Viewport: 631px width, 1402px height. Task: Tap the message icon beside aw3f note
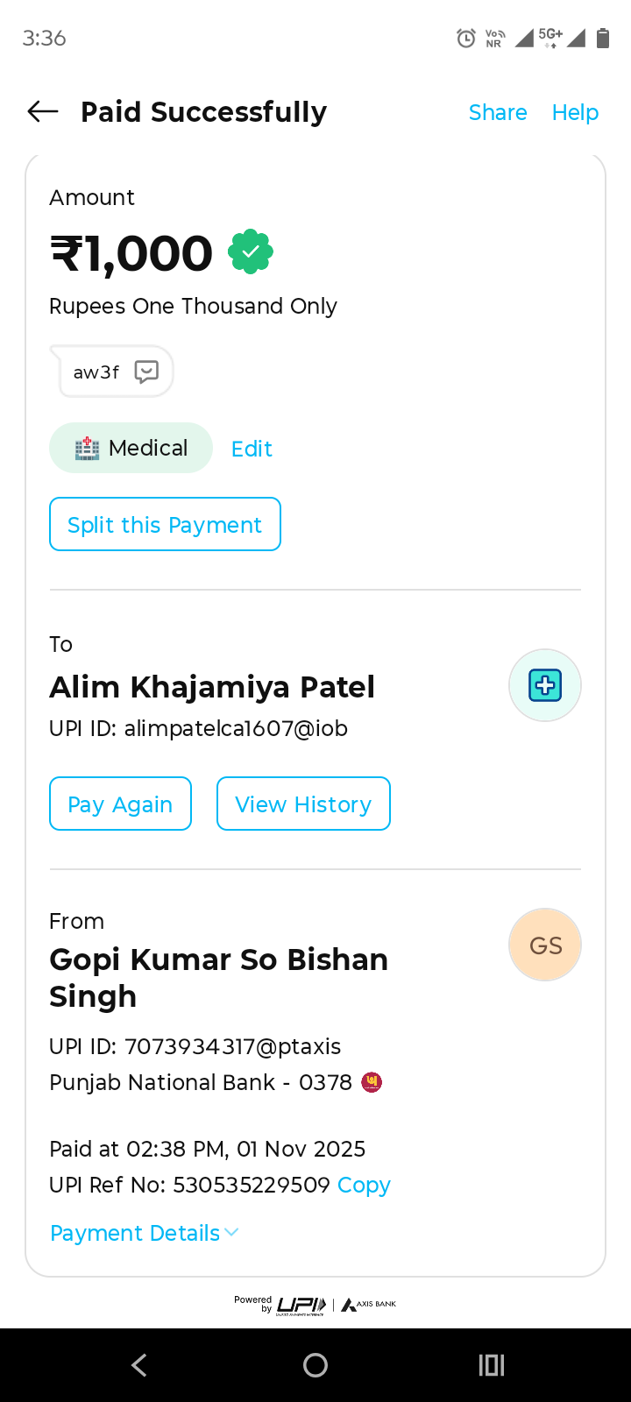pos(146,372)
